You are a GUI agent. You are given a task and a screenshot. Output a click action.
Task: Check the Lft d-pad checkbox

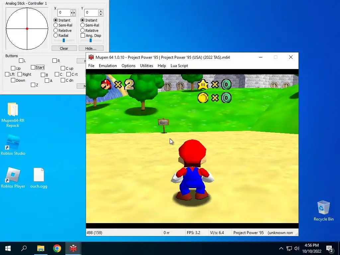(7, 74)
